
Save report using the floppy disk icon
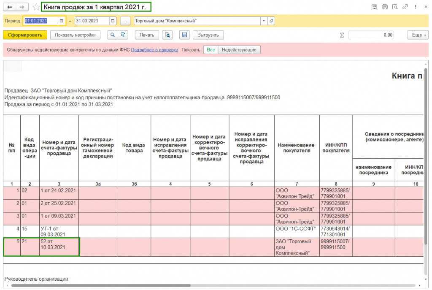(x=184, y=35)
